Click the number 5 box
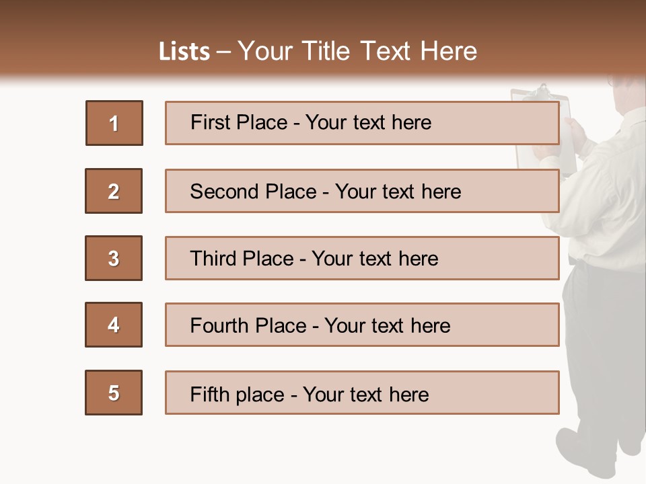Screen dimensions: 646x484 114,393
